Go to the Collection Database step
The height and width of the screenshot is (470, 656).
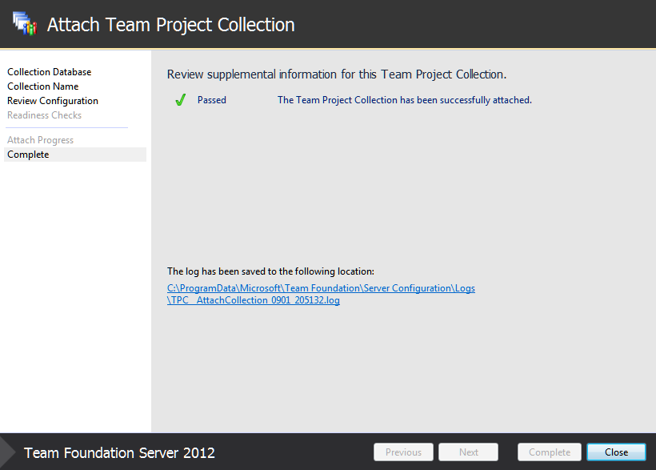[x=50, y=72]
